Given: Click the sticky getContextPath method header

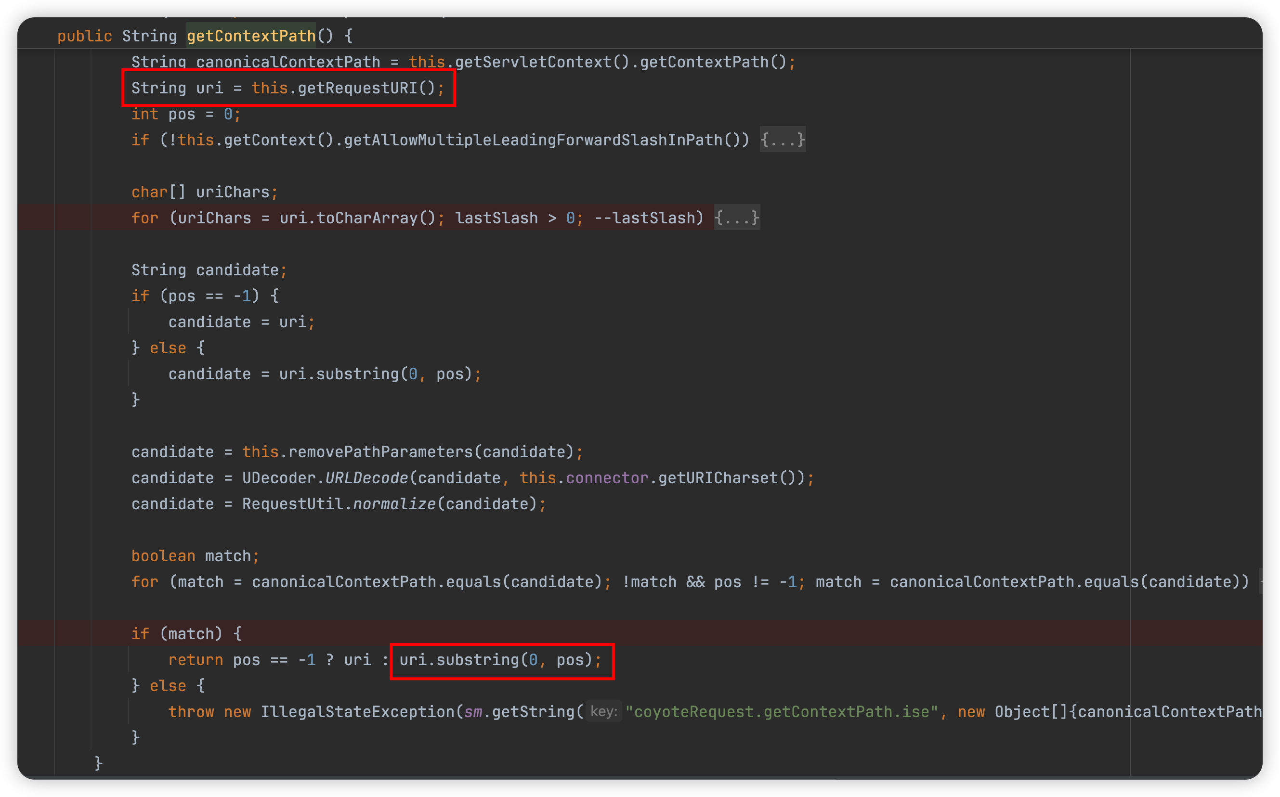Looking at the screenshot, I should (251, 36).
